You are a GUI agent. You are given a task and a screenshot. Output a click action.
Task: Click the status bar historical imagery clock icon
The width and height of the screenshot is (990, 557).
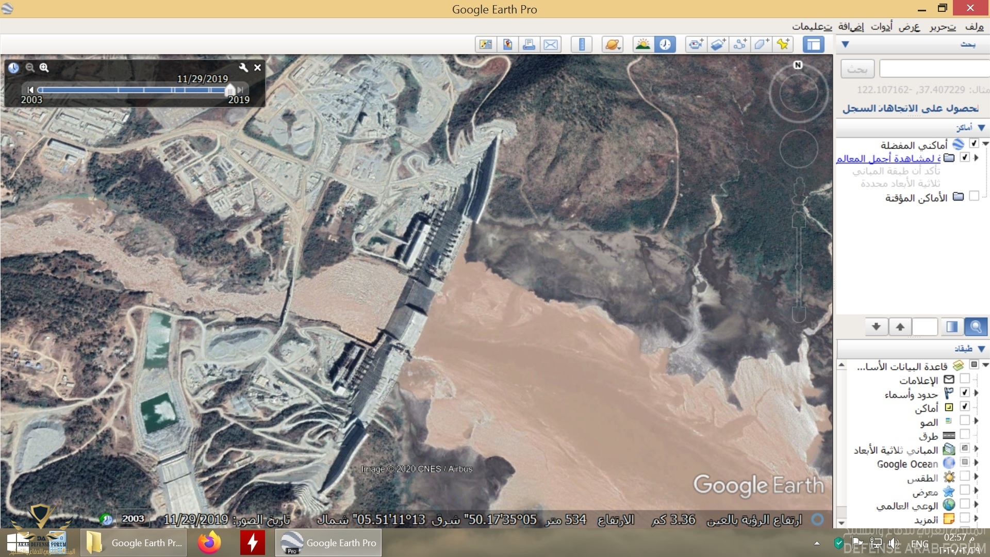point(106,519)
